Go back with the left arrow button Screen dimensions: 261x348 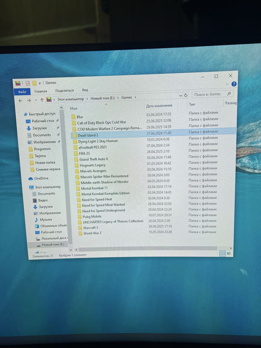point(21,101)
